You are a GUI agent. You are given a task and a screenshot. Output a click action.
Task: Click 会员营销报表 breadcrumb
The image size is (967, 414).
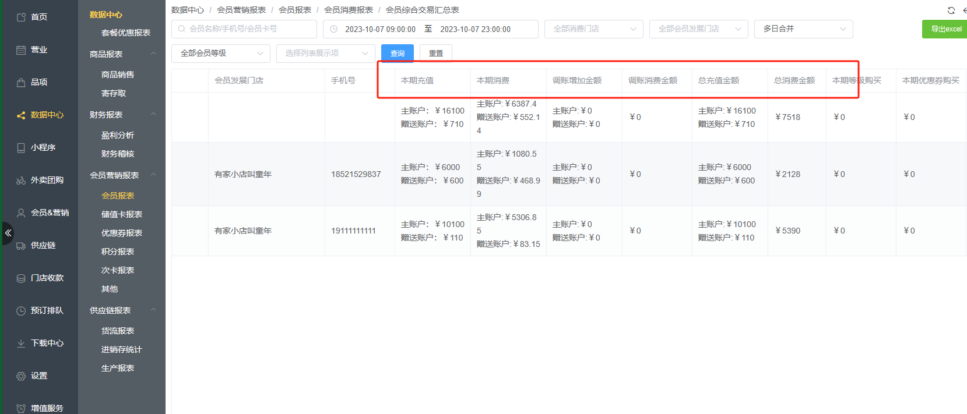tap(241, 10)
